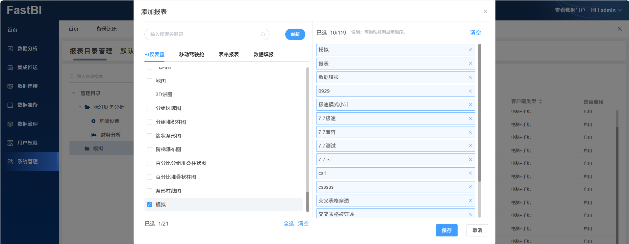Click the 保存 button
The height and width of the screenshot is (244, 629).
pos(446,230)
